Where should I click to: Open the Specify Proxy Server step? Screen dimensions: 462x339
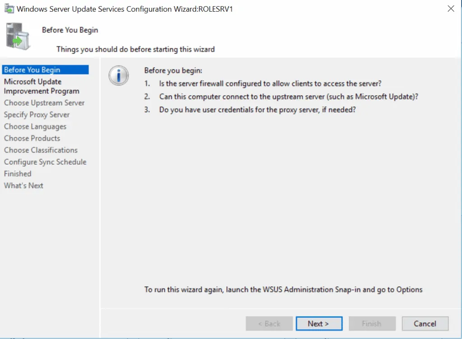coord(36,114)
